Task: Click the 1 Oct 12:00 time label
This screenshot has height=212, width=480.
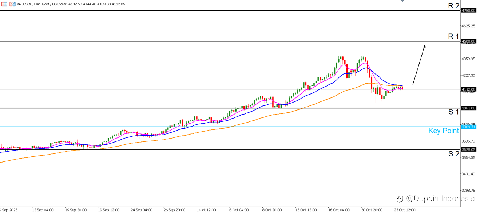Action: pyautogui.click(x=207, y=210)
